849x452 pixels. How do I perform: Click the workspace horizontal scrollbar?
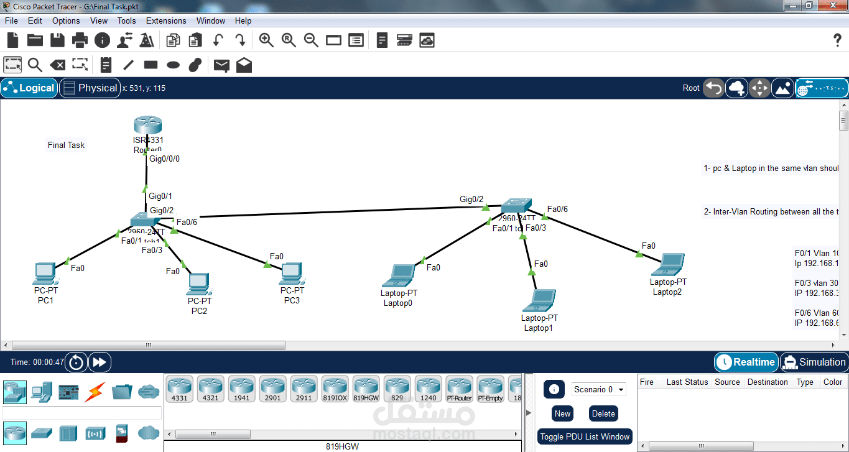148,345
